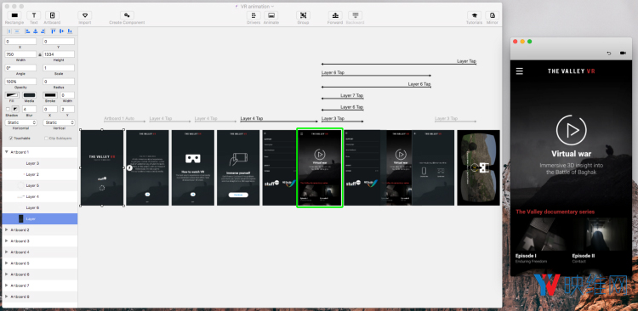Viewport: 638px width, 311px height.
Task: Tap the play button in preview window
Action: click(x=572, y=130)
